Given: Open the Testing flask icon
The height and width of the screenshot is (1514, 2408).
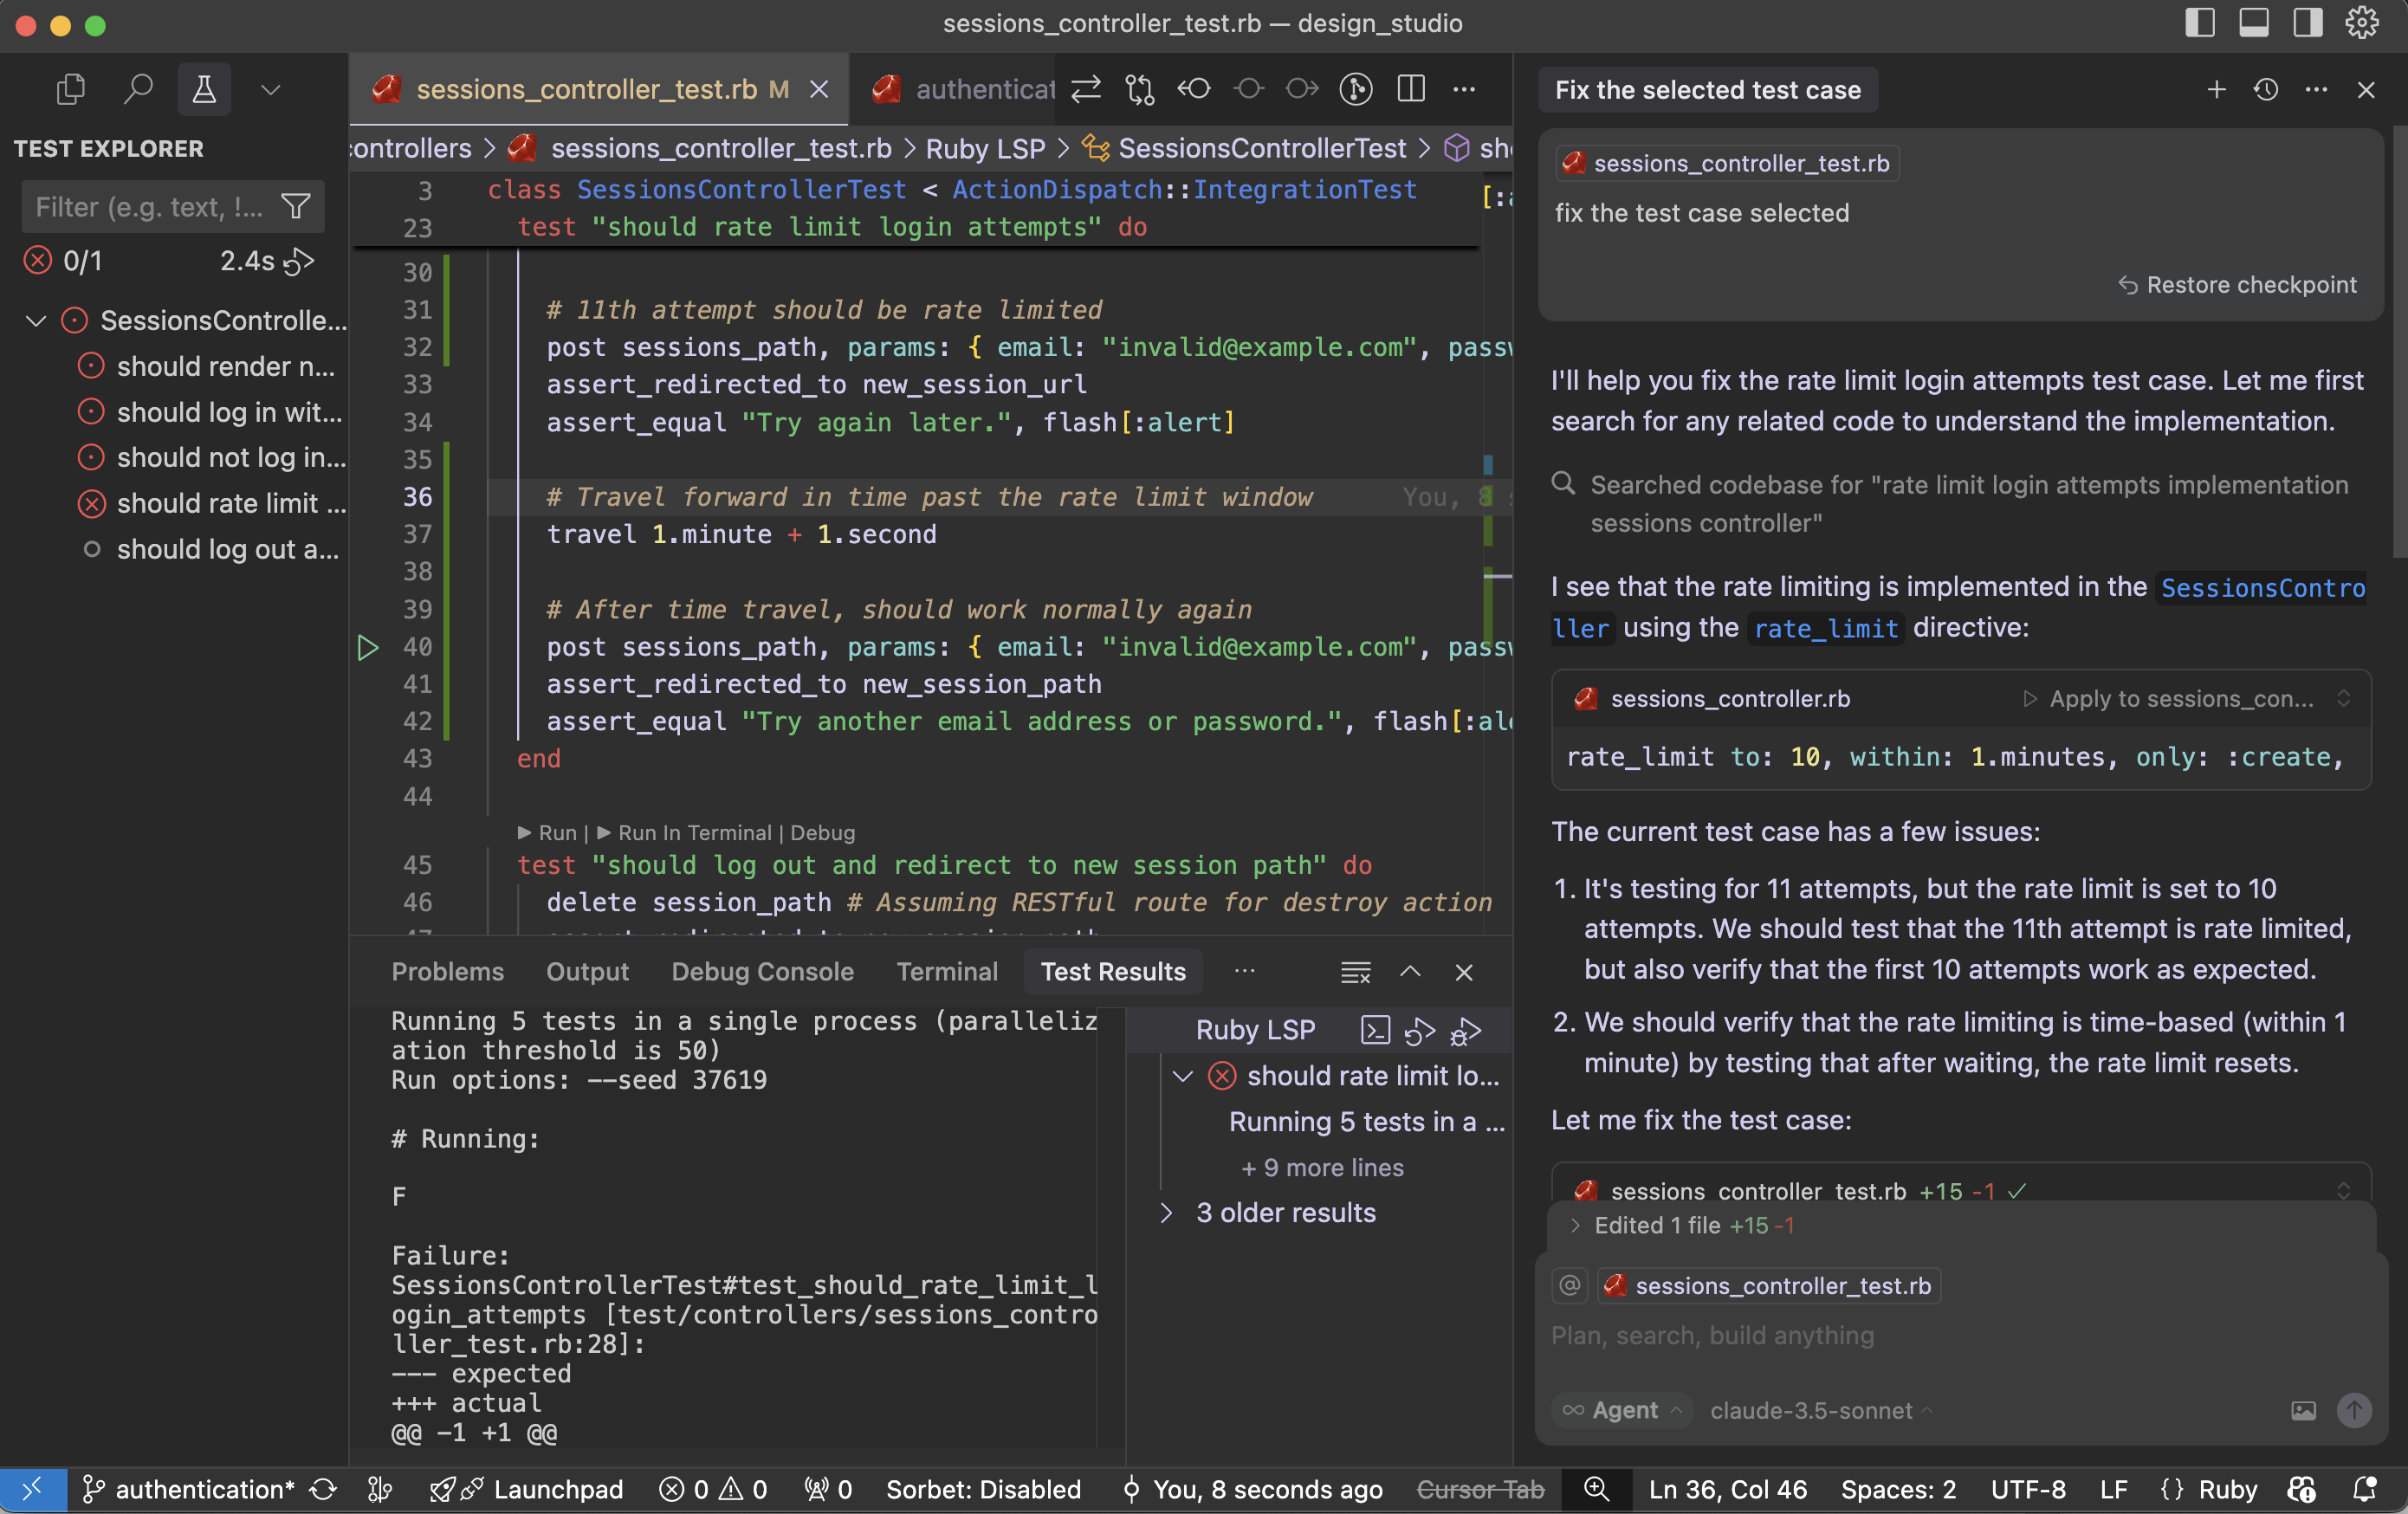Looking at the screenshot, I should (x=204, y=89).
